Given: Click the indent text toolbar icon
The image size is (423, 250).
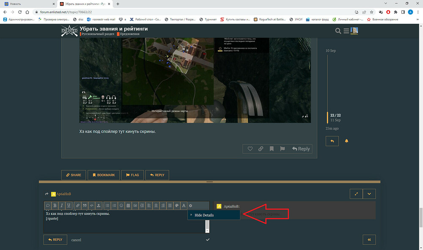Looking at the screenshot, I should point(142,206).
